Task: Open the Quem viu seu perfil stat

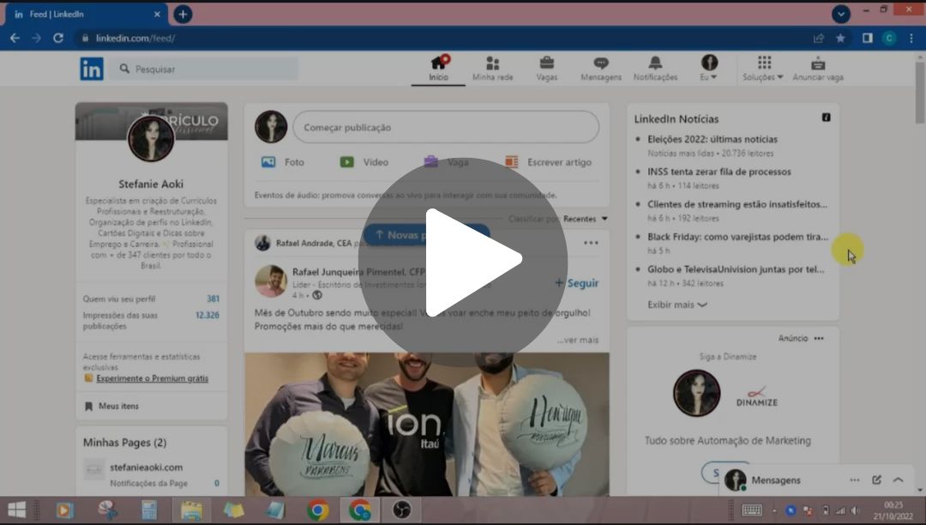Action: tap(151, 299)
